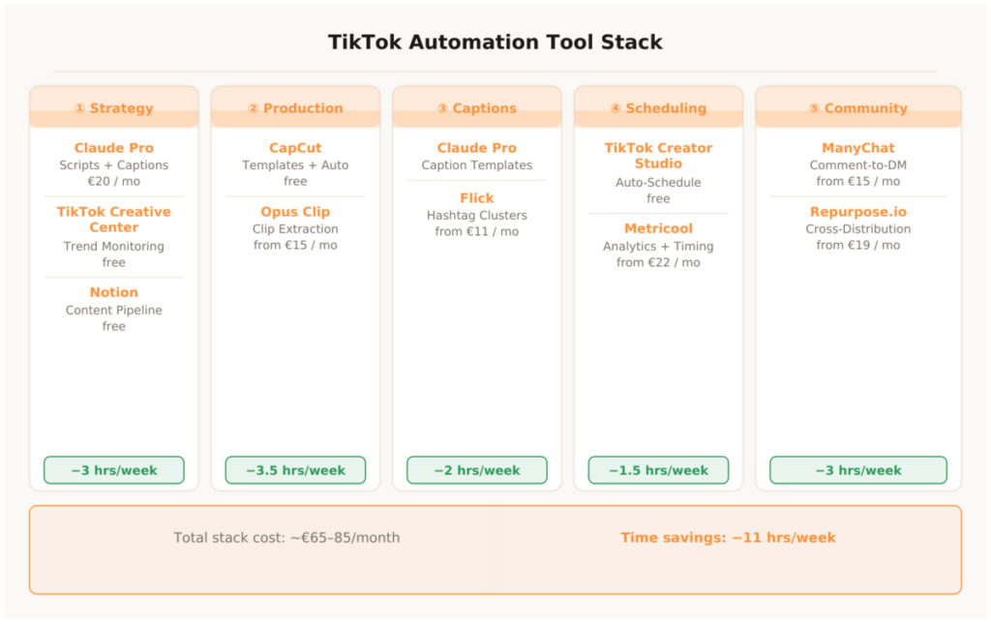Open the CapCut tool name
The image size is (991, 626).
pyautogui.click(x=295, y=148)
